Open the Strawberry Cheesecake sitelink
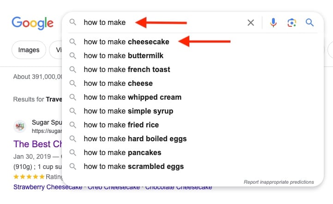Viewport: 333px width, 204px height. point(48,187)
